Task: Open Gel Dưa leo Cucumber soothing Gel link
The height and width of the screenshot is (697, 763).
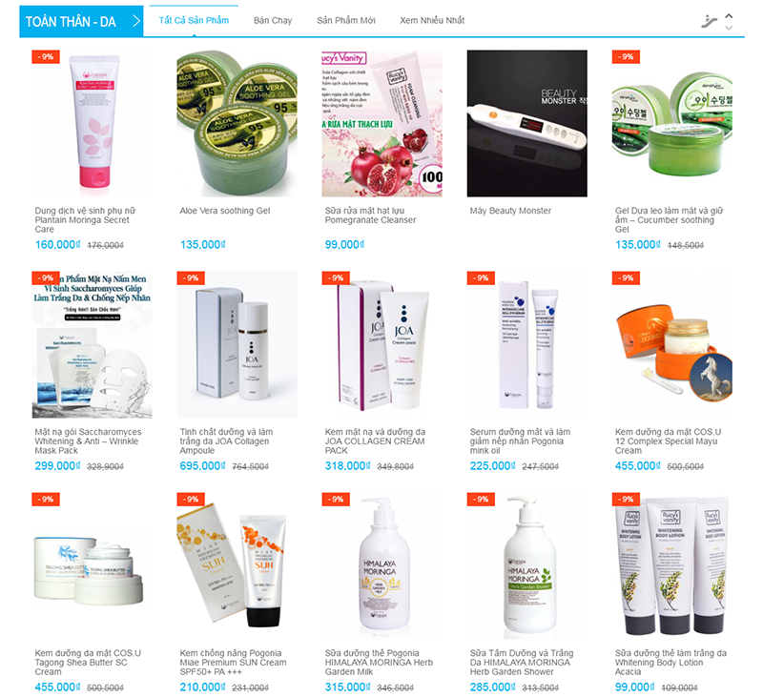Action: pos(670,220)
